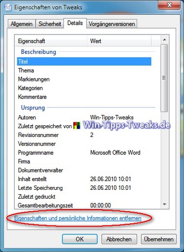Select the Details tab
184x252 pixels.
point(75,23)
